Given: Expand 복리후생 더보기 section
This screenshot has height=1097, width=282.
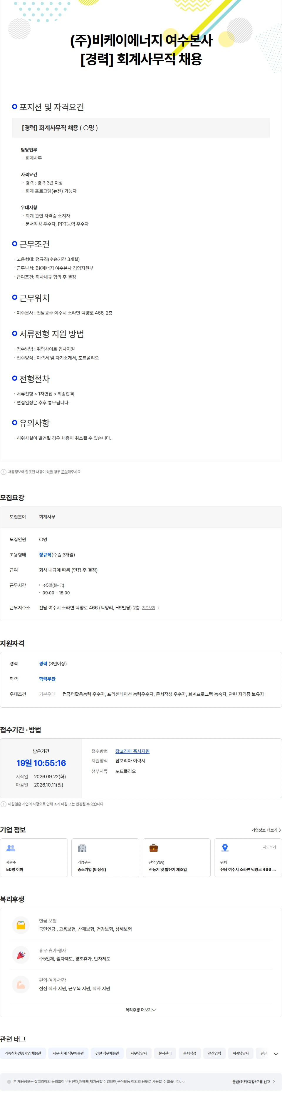Looking at the screenshot, I should 141,1010.
